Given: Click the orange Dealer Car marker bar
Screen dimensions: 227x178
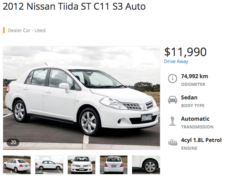Looking at the screenshot, I should coord(4,30).
